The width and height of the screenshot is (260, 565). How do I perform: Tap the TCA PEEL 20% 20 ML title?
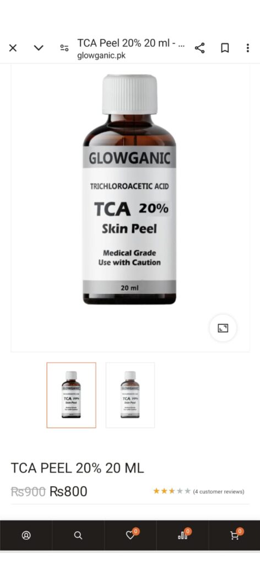coord(77,468)
